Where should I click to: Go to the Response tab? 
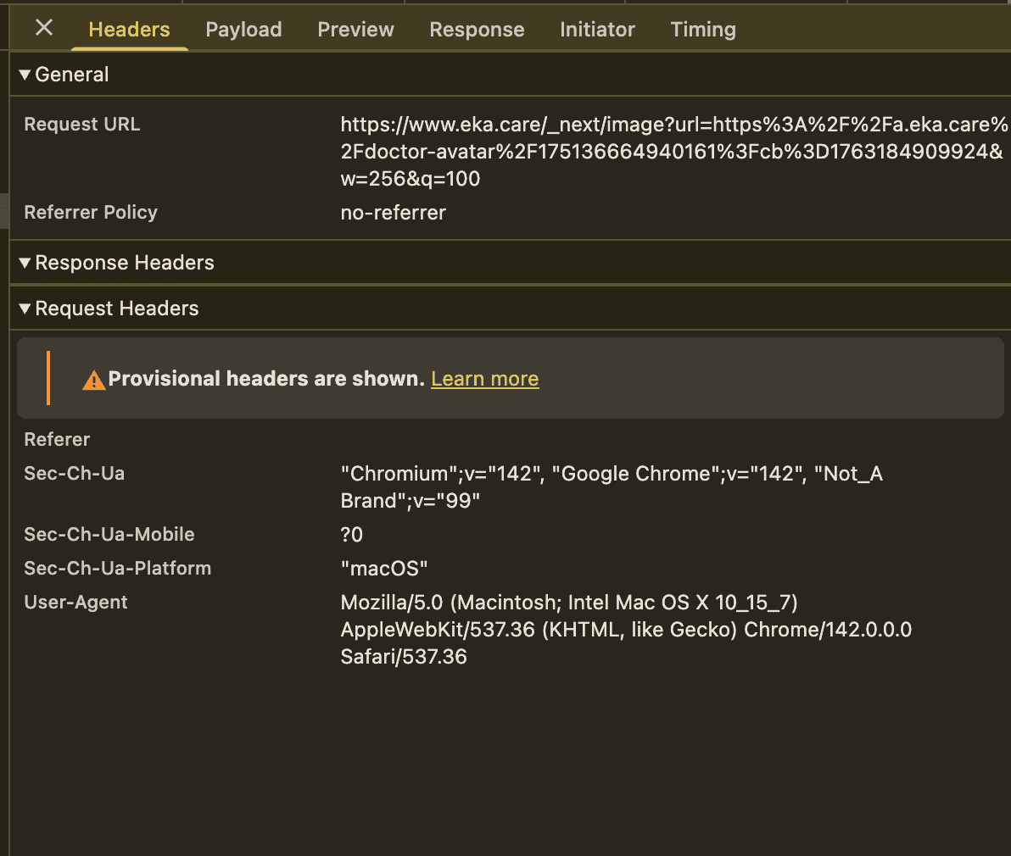pyautogui.click(x=477, y=30)
